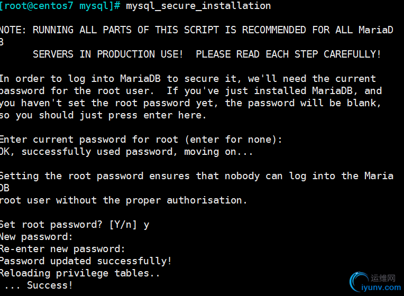Click the "Set root password? [Y/n]" prompt

pyautogui.click(x=68, y=225)
